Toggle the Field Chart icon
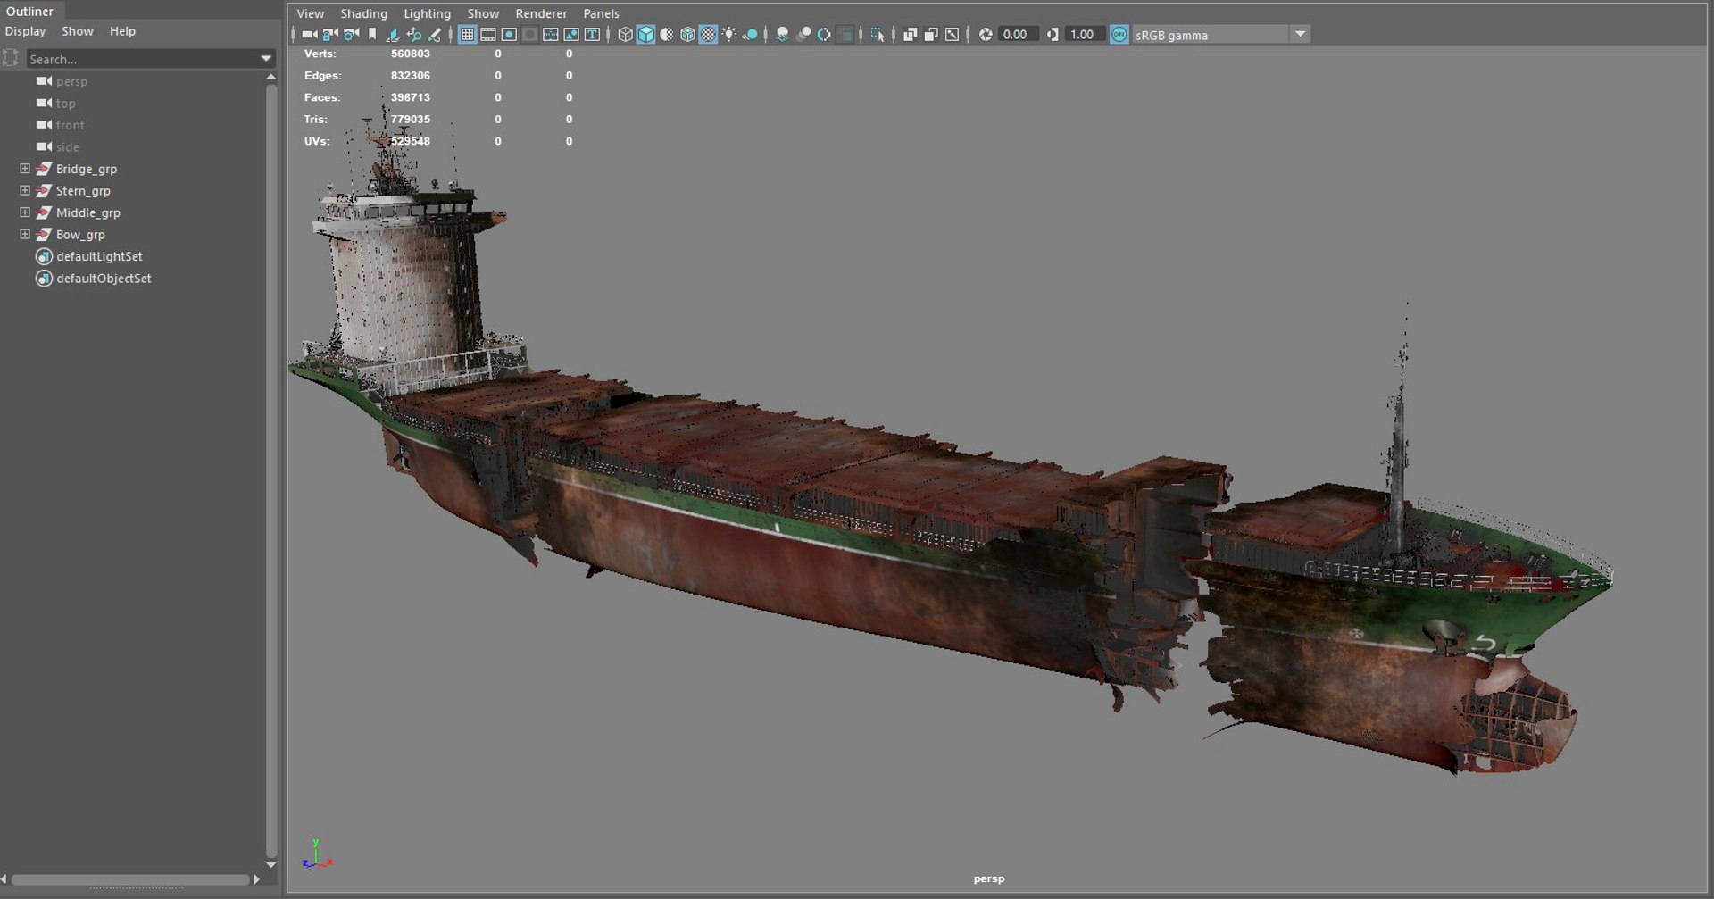The image size is (1714, 899). pyautogui.click(x=551, y=34)
